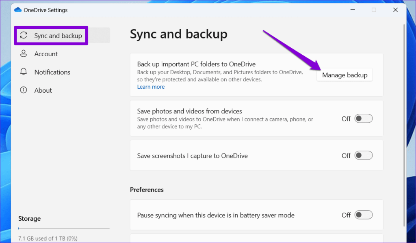Click the OneDrive cloud icon in title bar
Viewport: 416px width, 243px height.
(17, 10)
